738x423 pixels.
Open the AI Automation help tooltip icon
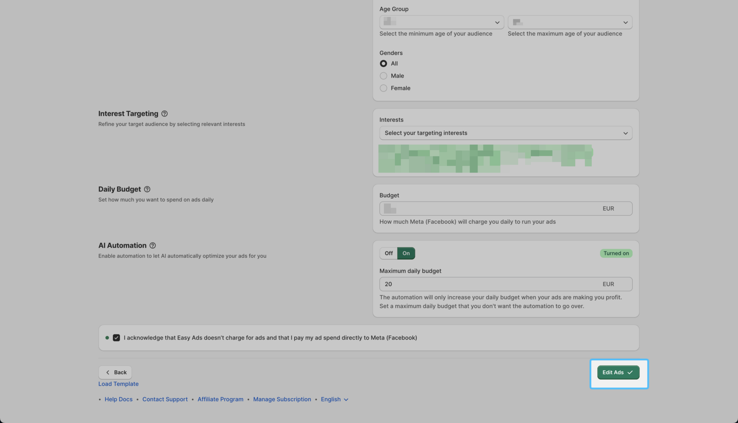pyautogui.click(x=153, y=246)
